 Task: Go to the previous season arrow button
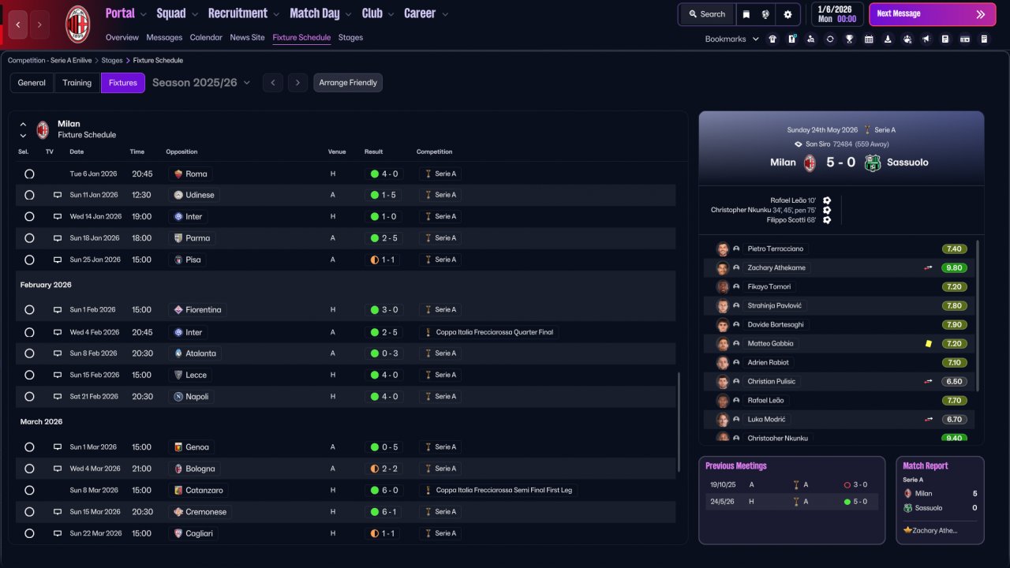(273, 83)
